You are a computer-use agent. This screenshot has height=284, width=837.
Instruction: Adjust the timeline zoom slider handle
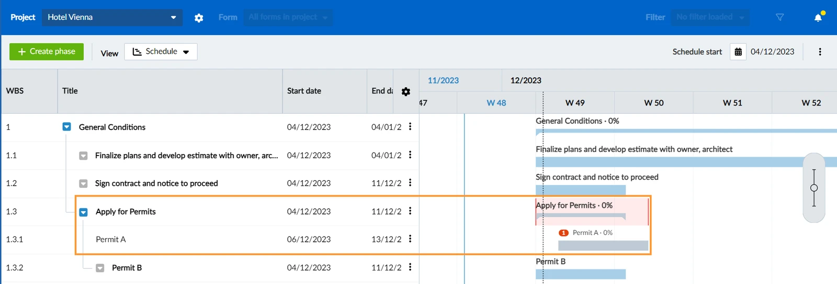814,188
